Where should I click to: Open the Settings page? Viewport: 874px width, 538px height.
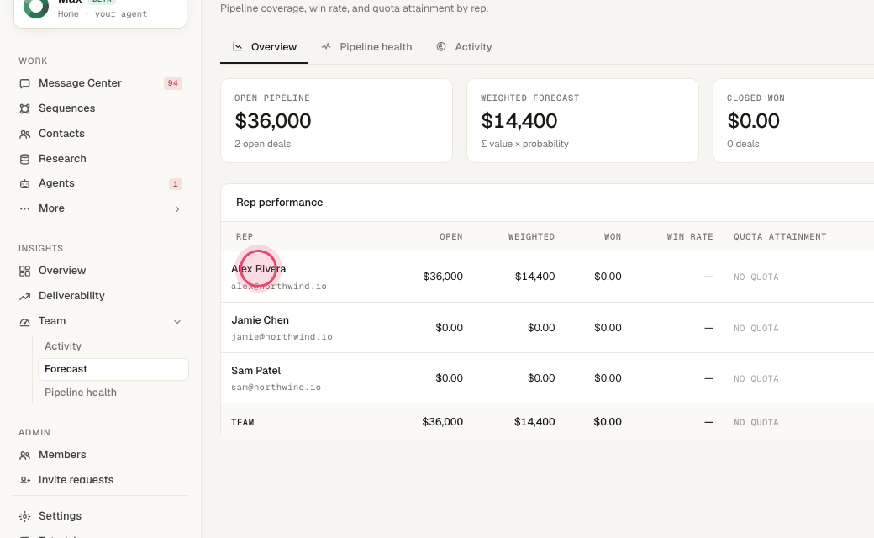tap(100, 515)
